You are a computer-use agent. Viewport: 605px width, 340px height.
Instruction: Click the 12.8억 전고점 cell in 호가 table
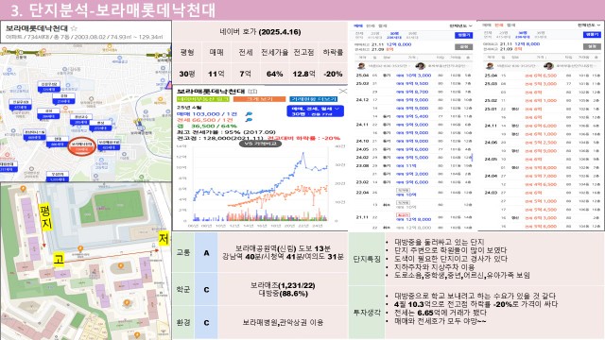pyautogui.click(x=303, y=74)
